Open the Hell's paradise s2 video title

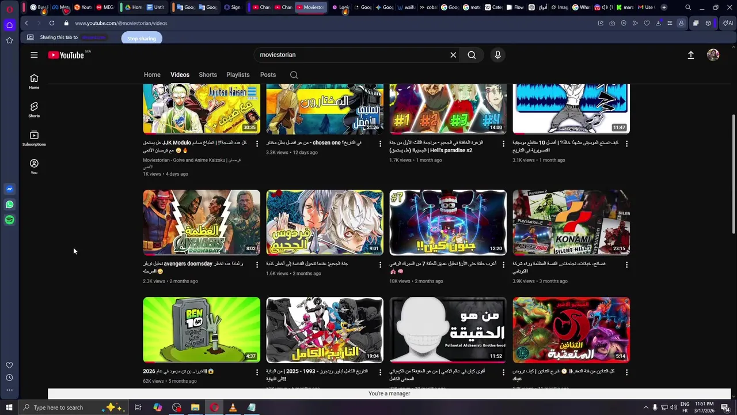tap(436, 146)
